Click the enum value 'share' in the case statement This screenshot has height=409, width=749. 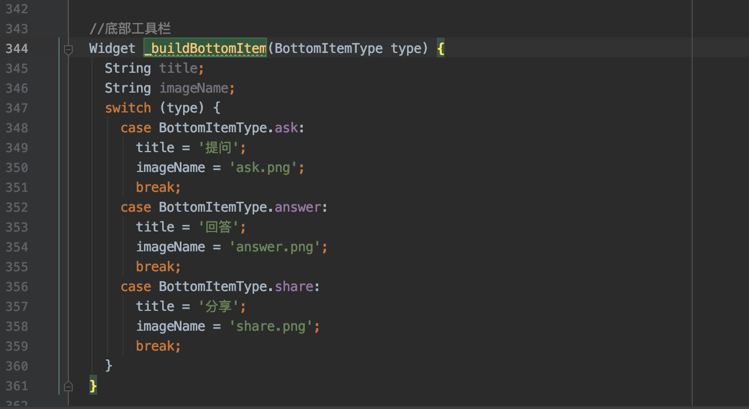pos(294,287)
